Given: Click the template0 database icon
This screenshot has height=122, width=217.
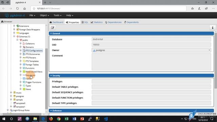Looking at the screenshot, I should point(14,103).
